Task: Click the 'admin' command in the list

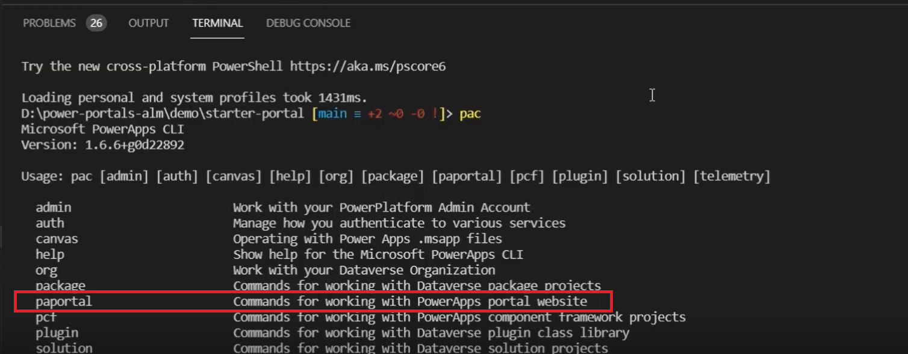Action: [x=54, y=207]
